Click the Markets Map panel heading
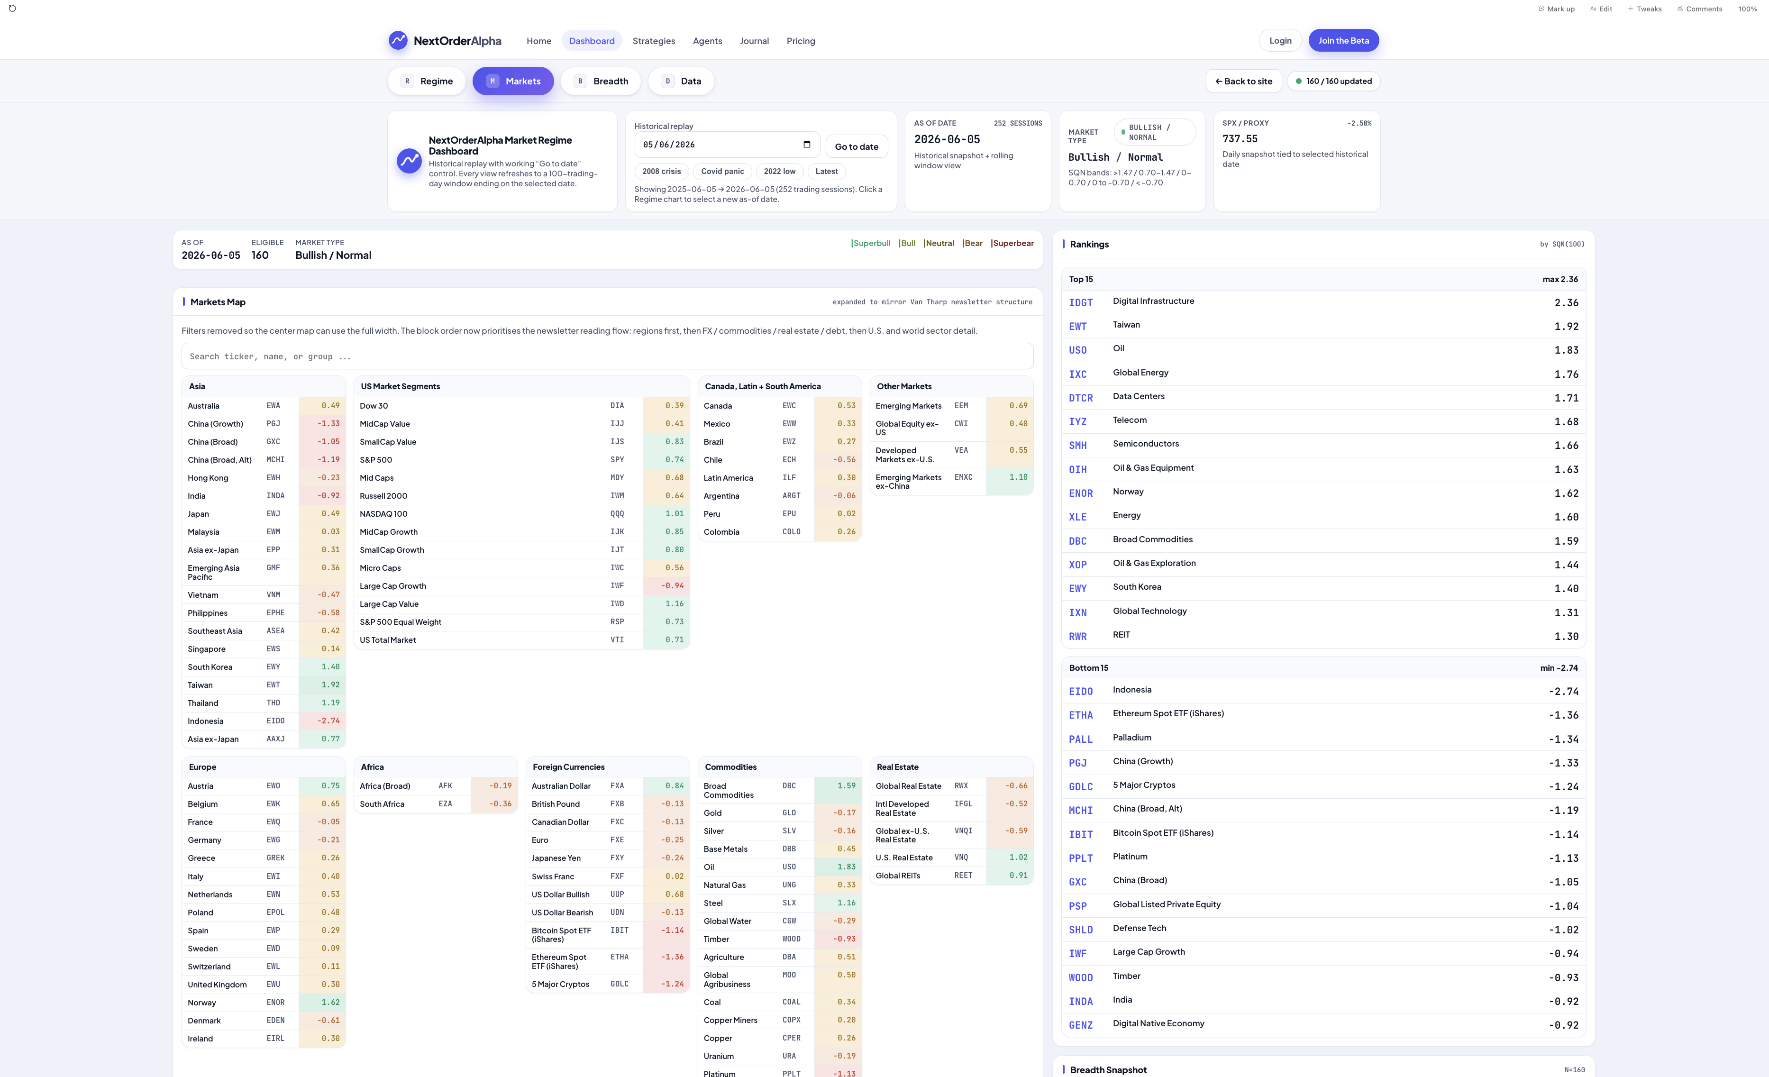The image size is (1769, 1077). [x=218, y=302]
